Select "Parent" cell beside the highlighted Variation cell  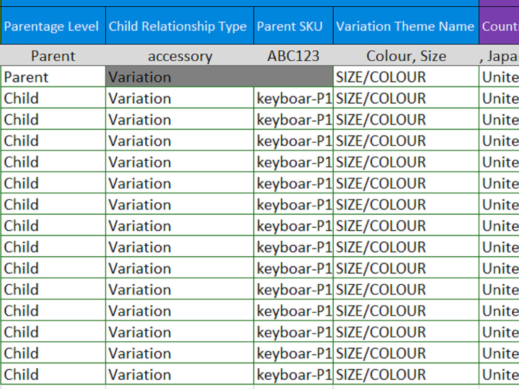pyautogui.click(x=53, y=77)
